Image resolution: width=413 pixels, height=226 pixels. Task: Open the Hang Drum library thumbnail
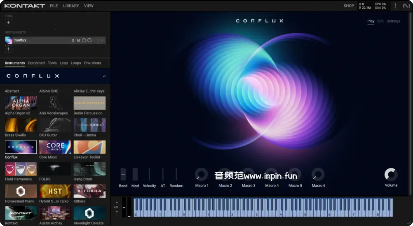[89, 169]
